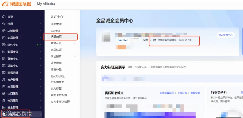Click the globe icon beside 出口服务
243x118 pixels.
(4, 93)
